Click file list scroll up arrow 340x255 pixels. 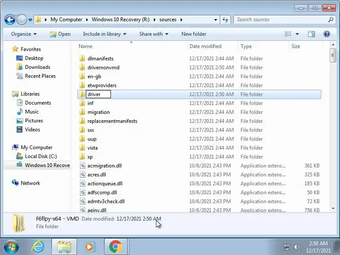333,45
